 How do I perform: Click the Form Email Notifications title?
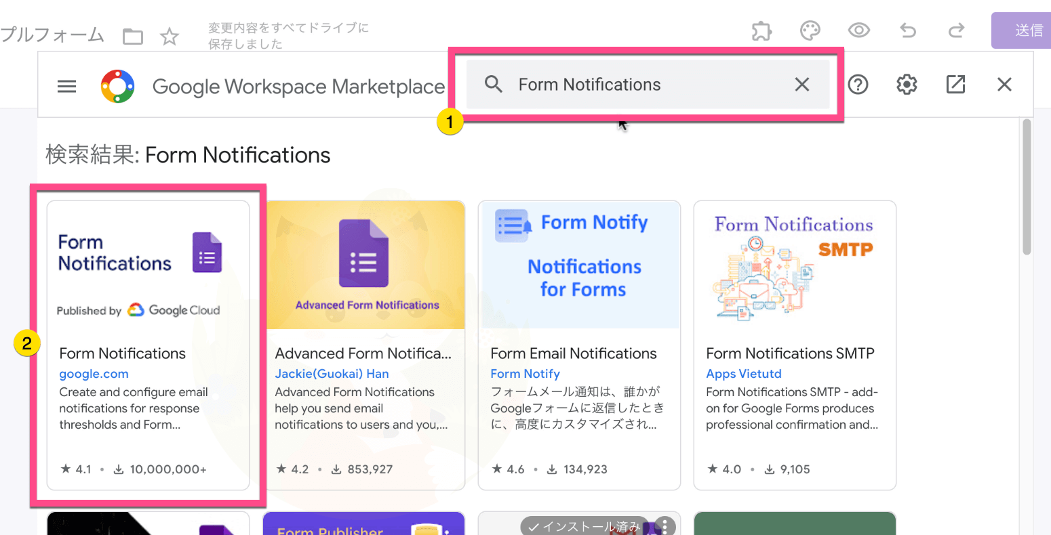click(574, 354)
